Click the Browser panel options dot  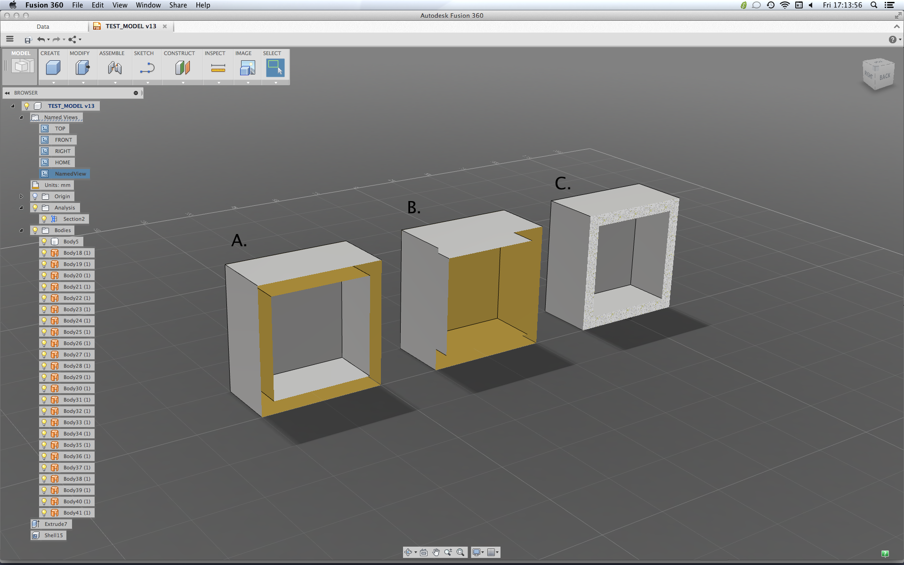tap(136, 93)
